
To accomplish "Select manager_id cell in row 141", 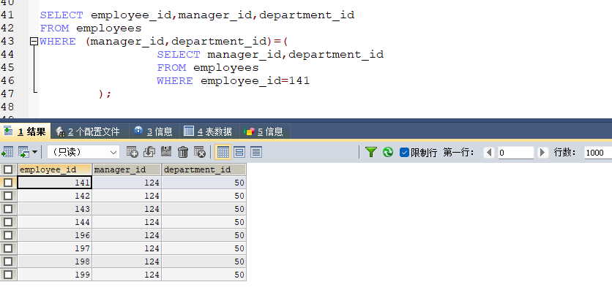I will click(127, 183).
